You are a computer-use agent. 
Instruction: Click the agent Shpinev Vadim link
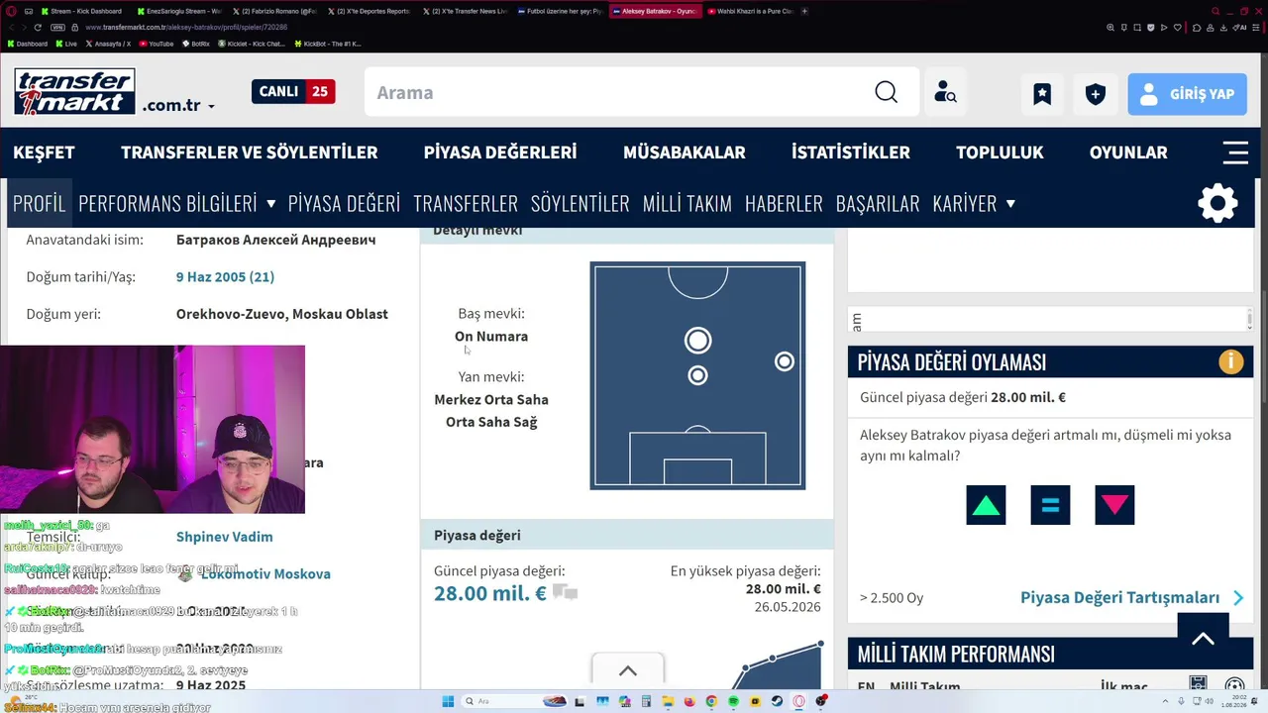(x=224, y=537)
